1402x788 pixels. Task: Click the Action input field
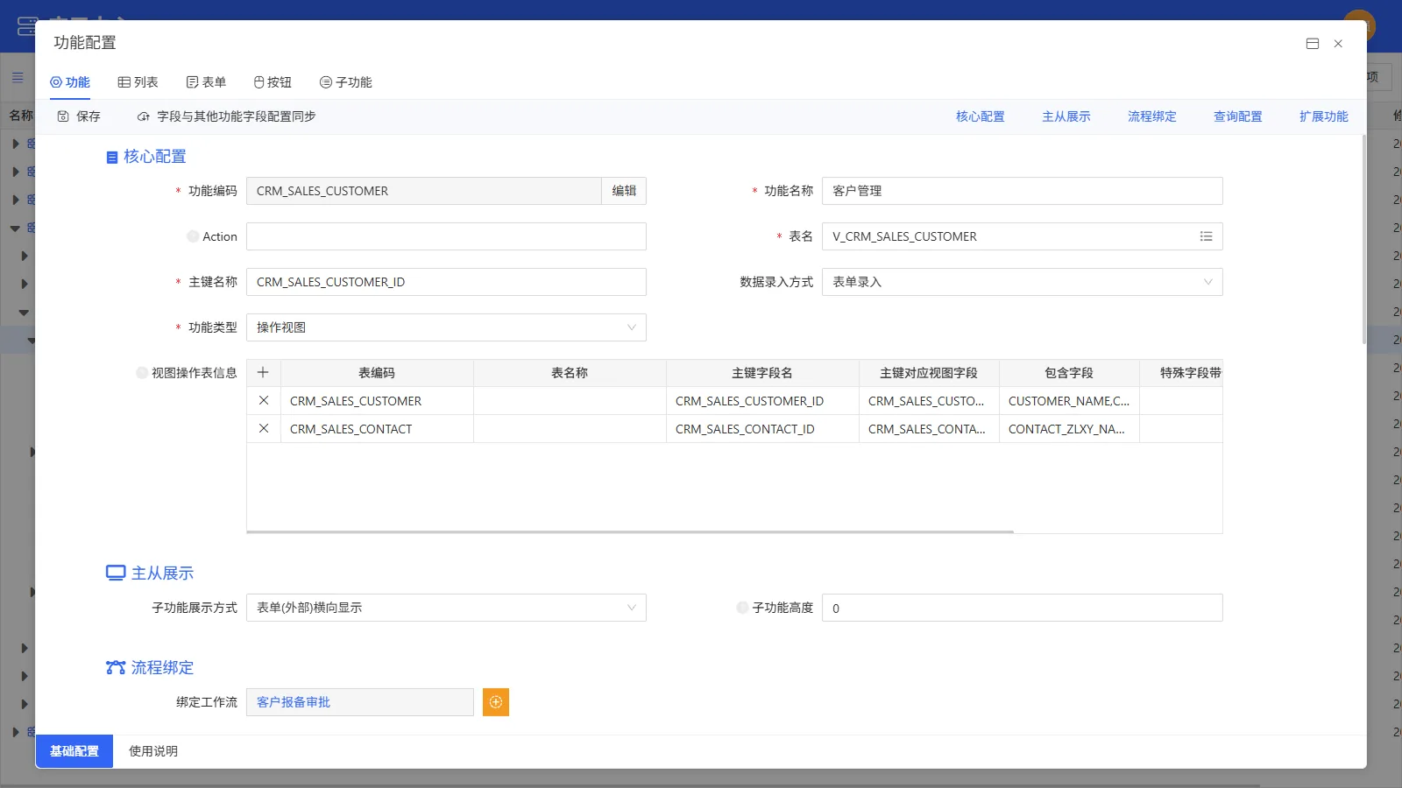pos(446,236)
